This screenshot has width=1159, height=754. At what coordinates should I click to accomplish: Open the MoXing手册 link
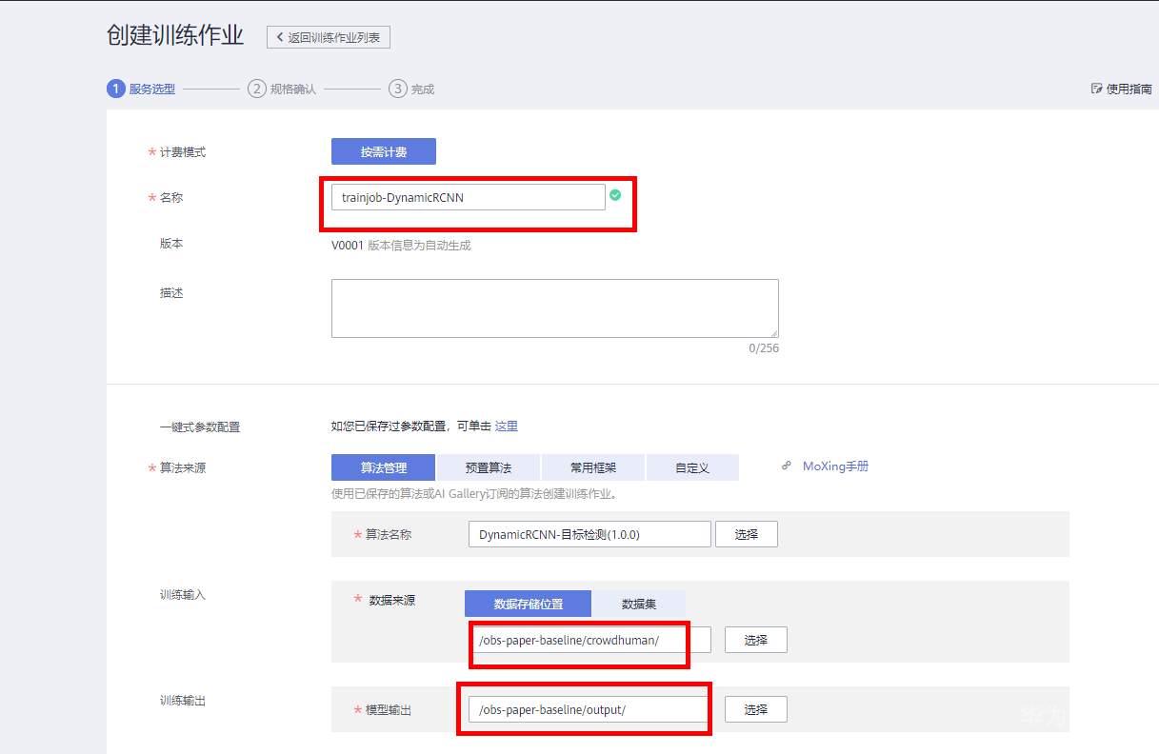pyautogui.click(x=835, y=466)
